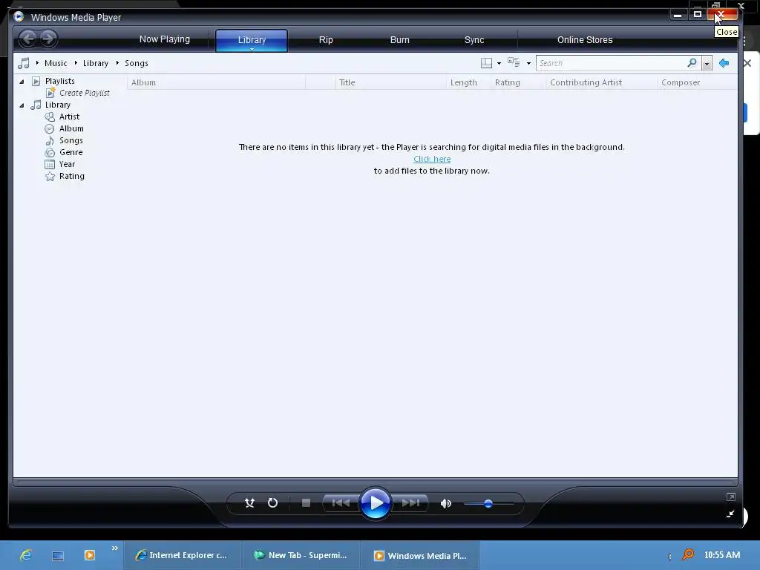
Task: Select Playlists in the navigation tree
Action: point(59,81)
